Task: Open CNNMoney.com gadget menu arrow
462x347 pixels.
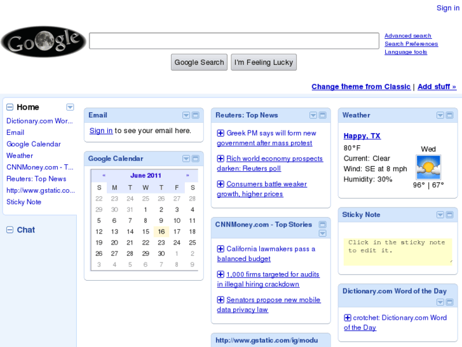Action: tap(323, 233)
